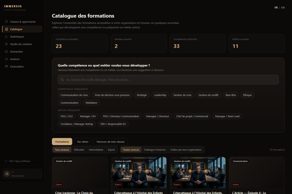Click Déconnexion to log out
292x194 pixels.
click(18, 176)
